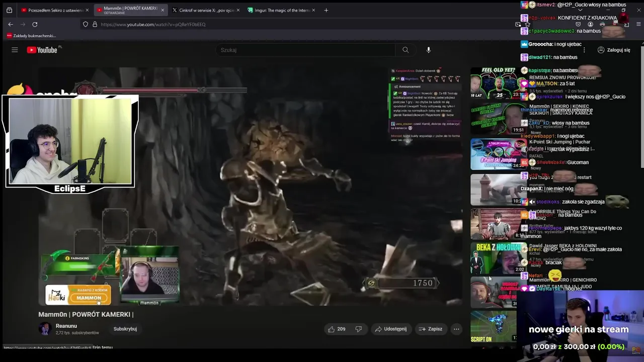
Task: Reload the YouTube page
Action: [x=35, y=24]
